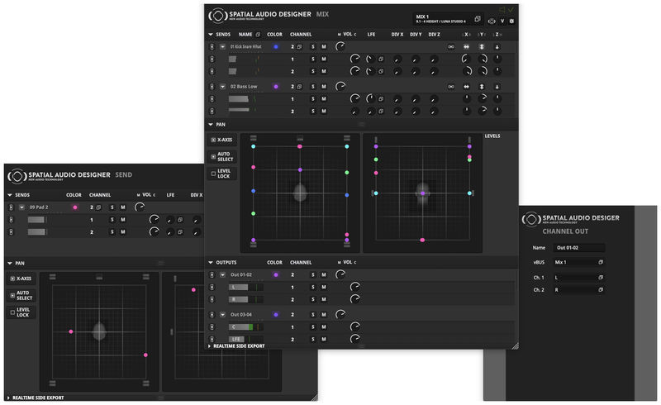This screenshot has height=405, width=661.
Task: Mute the 09 Pad 2 send
Action: [122, 207]
